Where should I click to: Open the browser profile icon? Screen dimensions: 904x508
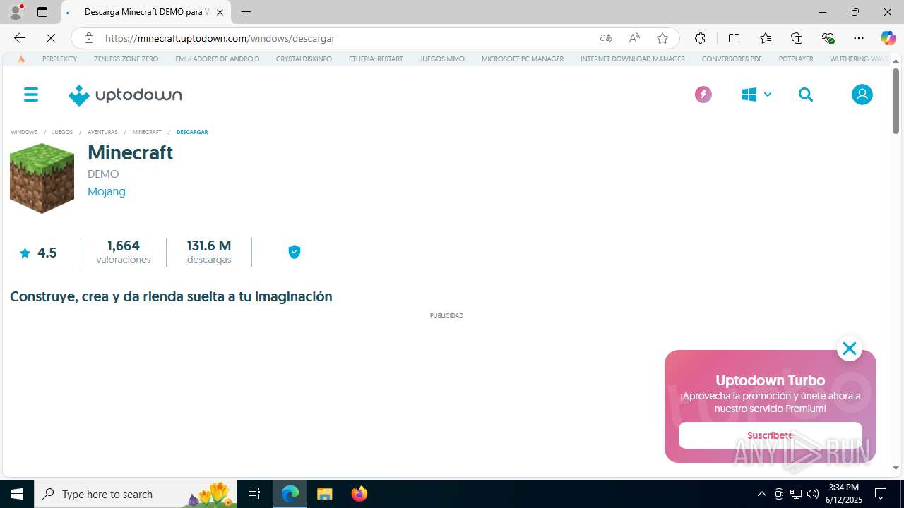coord(16,12)
